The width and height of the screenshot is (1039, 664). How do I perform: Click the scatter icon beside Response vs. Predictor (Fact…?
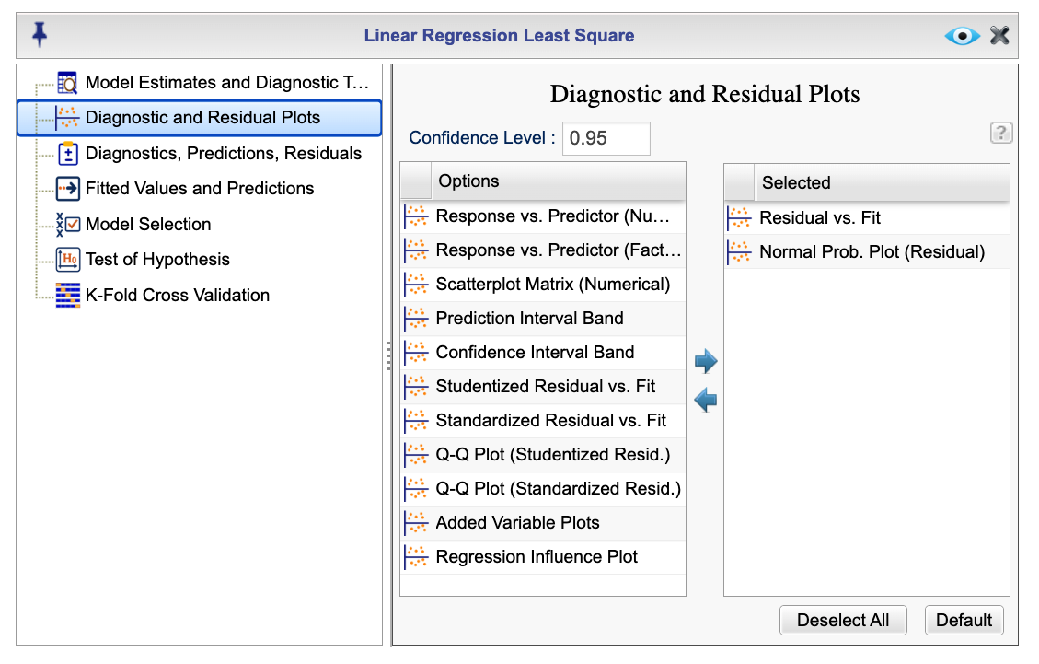coord(416,250)
